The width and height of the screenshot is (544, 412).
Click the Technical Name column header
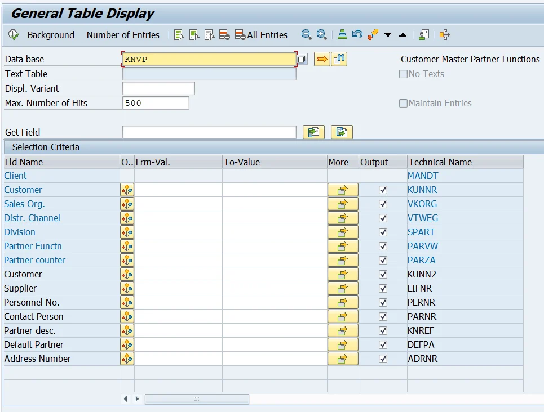pos(465,162)
